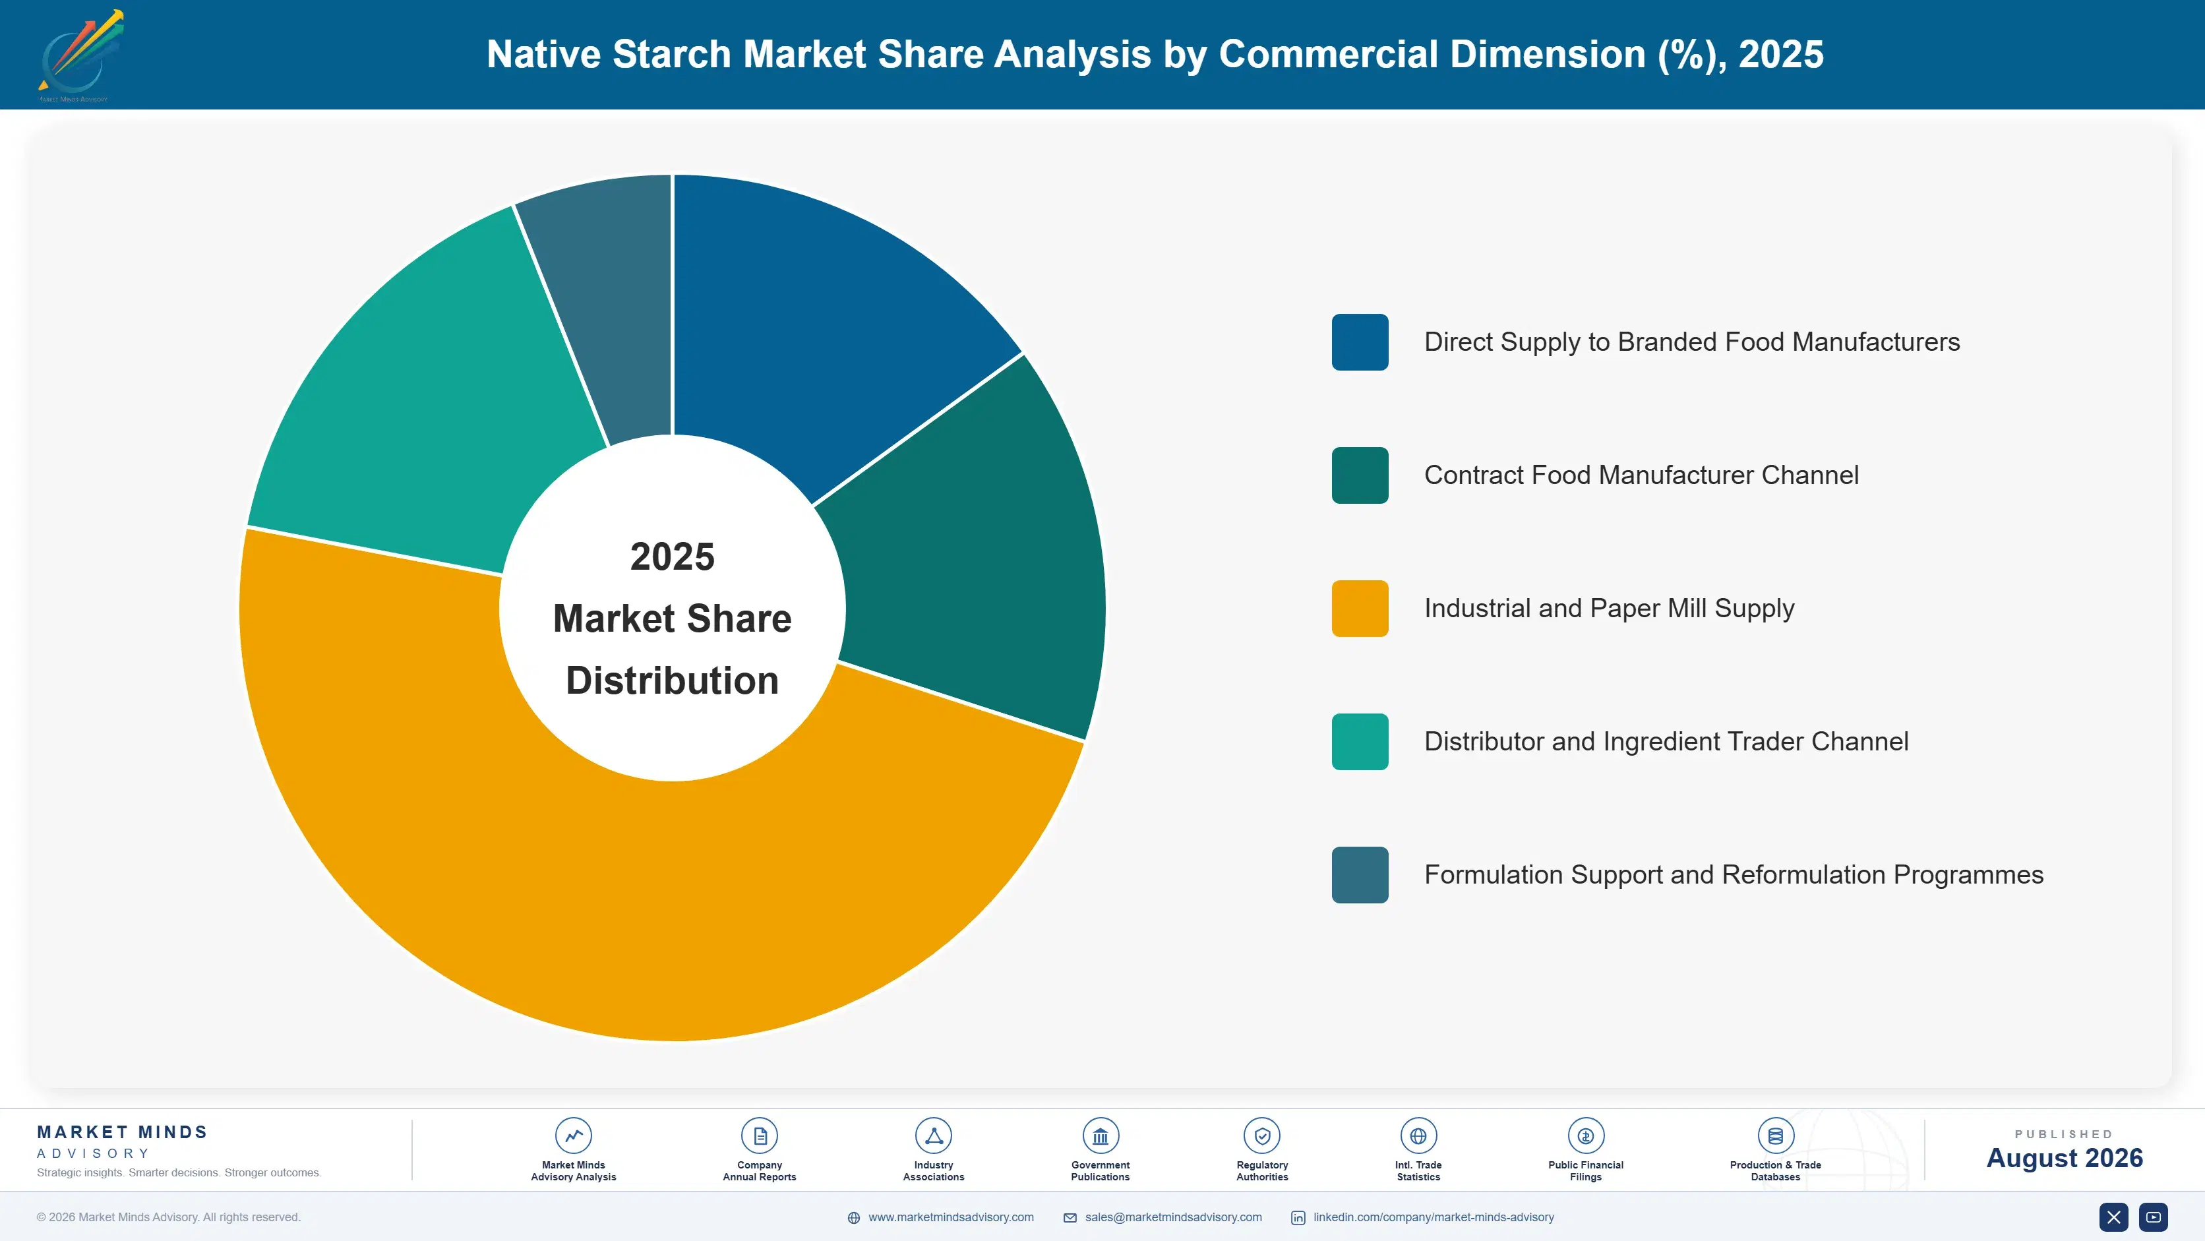Click 'Industrial and Paper Mill Supply' legend label
This screenshot has width=2205, height=1241.
pyautogui.click(x=1608, y=609)
